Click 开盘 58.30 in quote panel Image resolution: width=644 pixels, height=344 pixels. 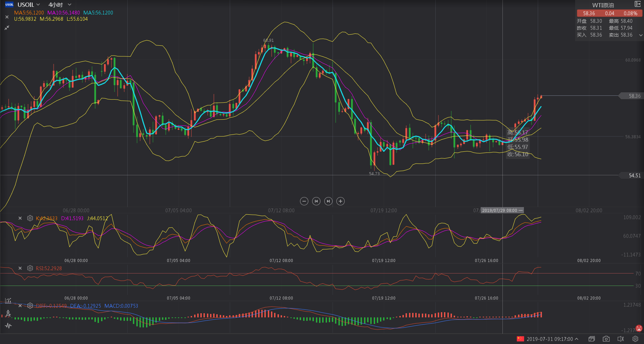pos(589,21)
